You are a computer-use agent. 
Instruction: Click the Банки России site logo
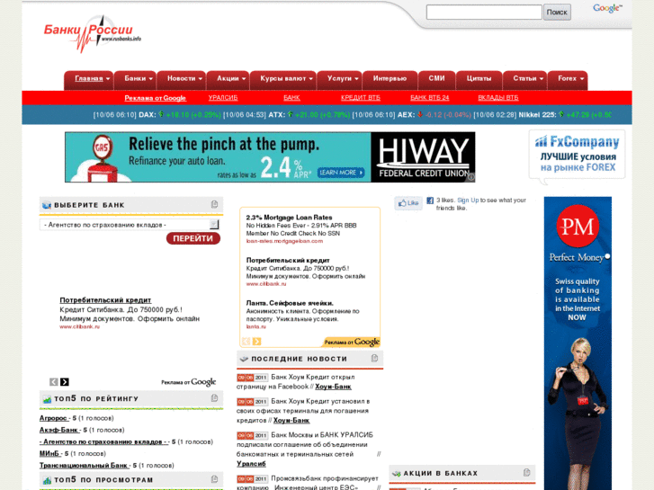pyautogui.click(x=92, y=34)
